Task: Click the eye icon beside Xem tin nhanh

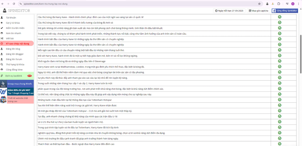Action: (2, 33)
